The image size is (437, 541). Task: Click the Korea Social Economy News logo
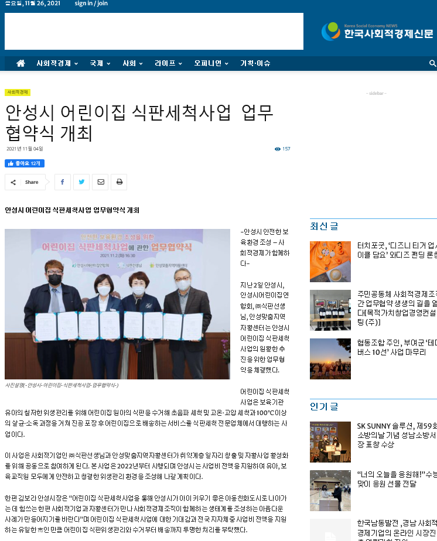379,31
